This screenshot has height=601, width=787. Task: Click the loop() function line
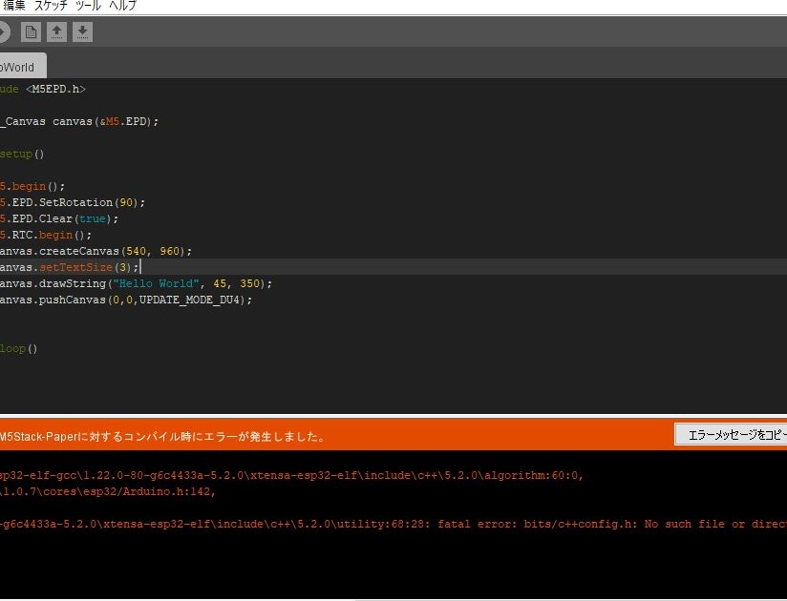pyautogui.click(x=19, y=348)
